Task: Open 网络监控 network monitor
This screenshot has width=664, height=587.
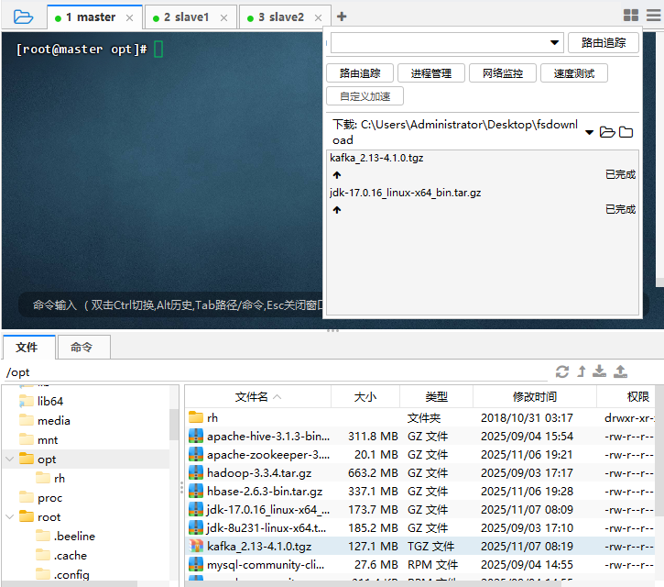Action: [x=503, y=73]
